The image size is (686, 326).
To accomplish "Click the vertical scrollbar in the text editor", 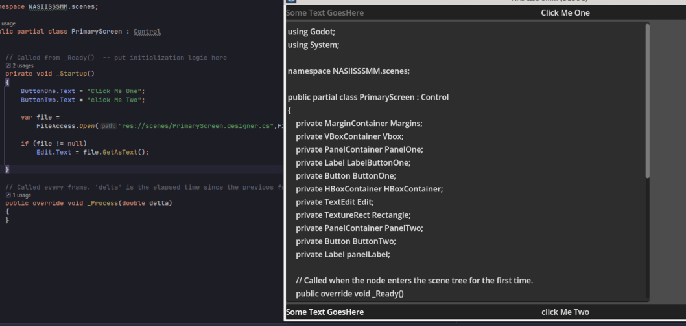I will click(x=647, y=100).
